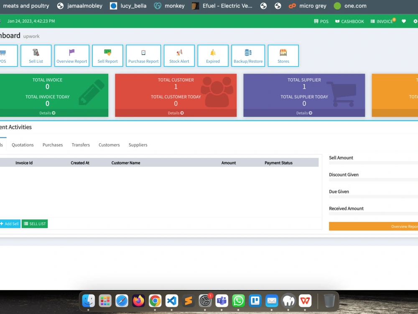This screenshot has height=314, width=418.
Task: Switch to the Suppliers tab
Action: coord(138,145)
